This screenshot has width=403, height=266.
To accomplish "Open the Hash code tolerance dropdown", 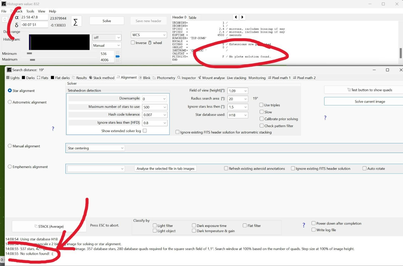I will click(165, 115).
